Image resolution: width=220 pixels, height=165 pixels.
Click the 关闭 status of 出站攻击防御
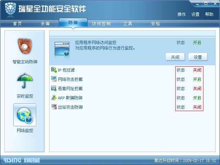pyautogui.click(x=197, y=107)
